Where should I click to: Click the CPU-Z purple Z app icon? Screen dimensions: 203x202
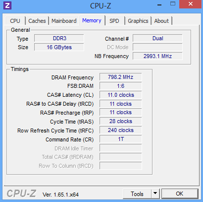coord(7,5)
